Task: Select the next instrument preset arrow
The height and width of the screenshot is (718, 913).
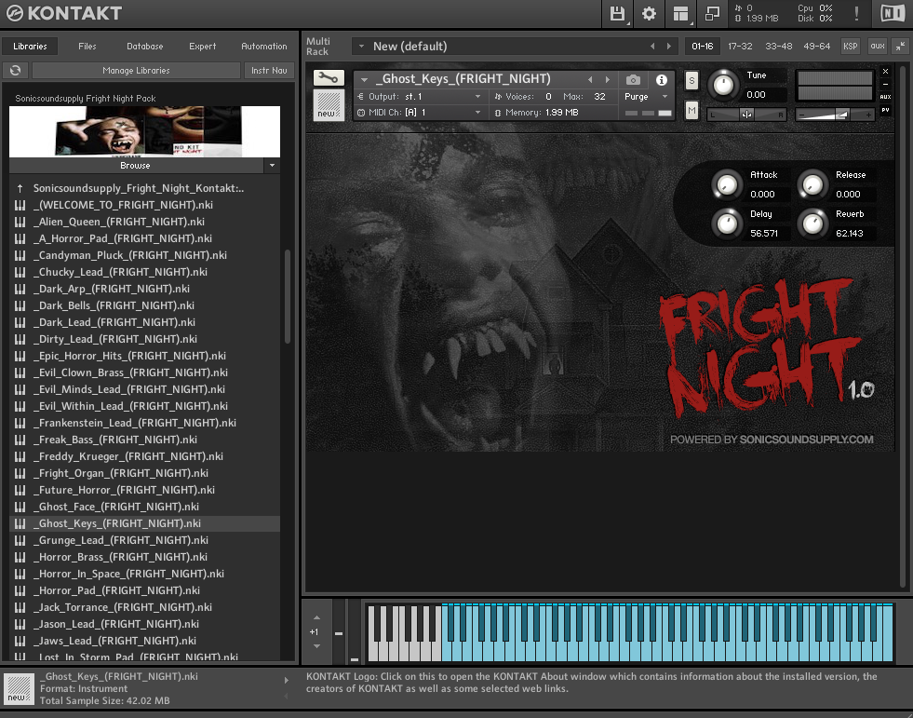Action: click(x=608, y=79)
